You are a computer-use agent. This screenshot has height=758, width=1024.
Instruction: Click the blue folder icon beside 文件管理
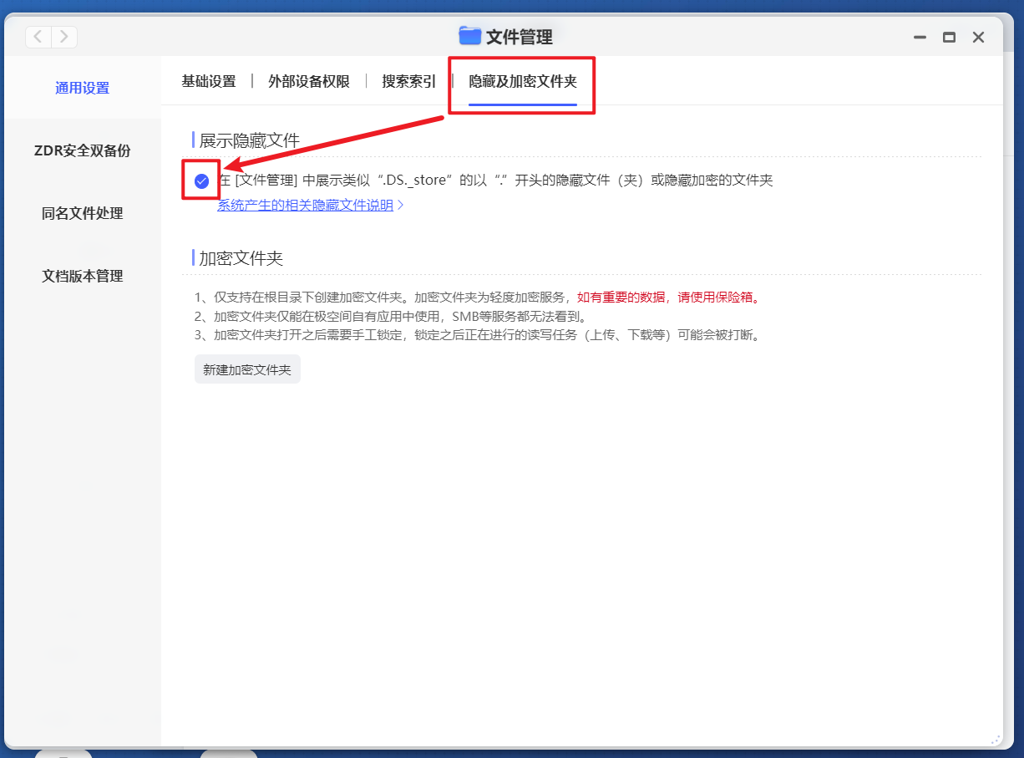coord(471,36)
